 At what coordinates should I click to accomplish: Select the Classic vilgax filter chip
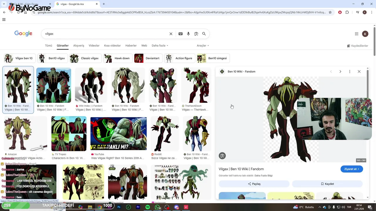(x=85, y=58)
